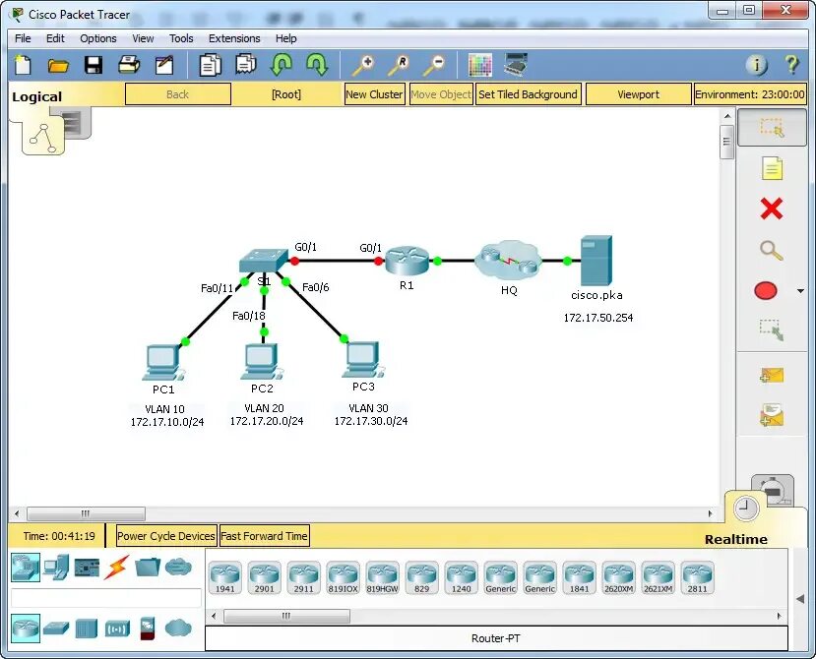Viewport: 816px width, 659px height.
Task: Select the Resize Shape tool
Action: coord(772,330)
